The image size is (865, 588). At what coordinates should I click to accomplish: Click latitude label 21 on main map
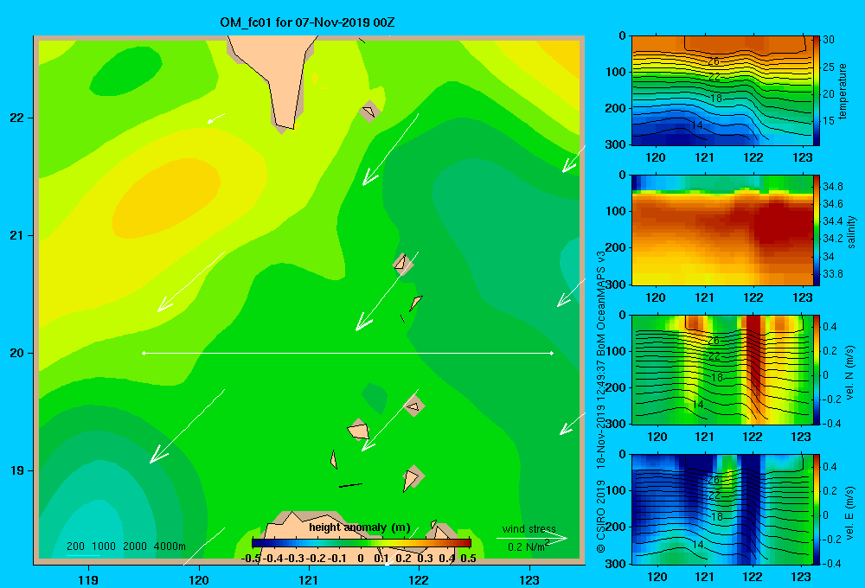tap(16, 235)
